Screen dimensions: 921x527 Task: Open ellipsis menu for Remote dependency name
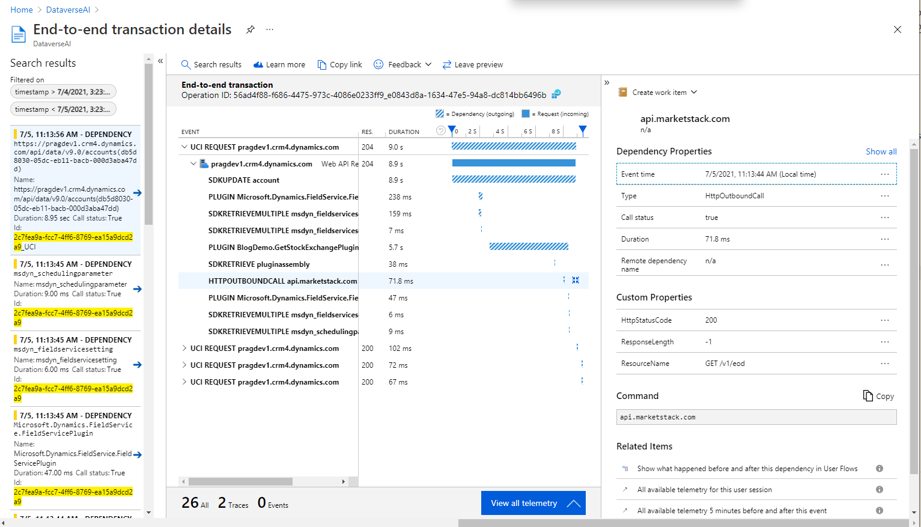(885, 265)
